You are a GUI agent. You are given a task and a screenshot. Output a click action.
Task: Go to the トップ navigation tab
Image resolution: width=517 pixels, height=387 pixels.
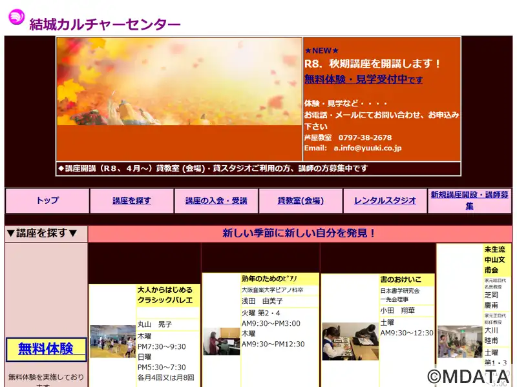[x=47, y=201]
